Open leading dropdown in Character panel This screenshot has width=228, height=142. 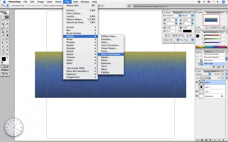click(x=192, y=20)
